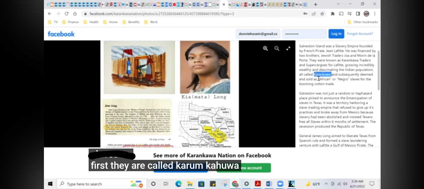Open Microsoft Store from the taskbar
Viewport: 424px width, 189px height.
click(201, 184)
